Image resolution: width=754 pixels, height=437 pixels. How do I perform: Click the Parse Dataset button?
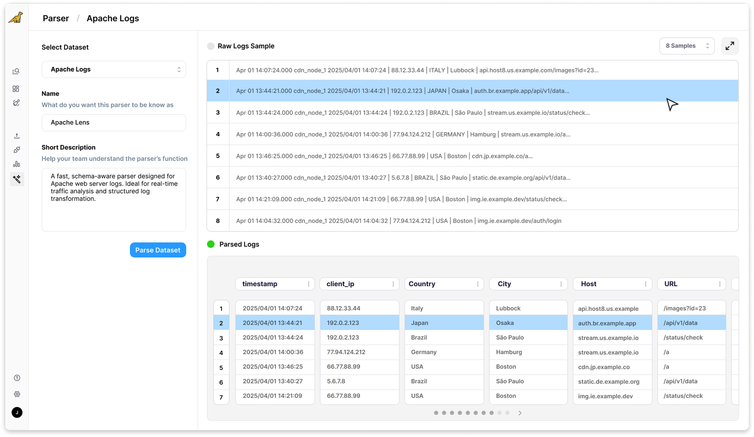click(158, 250)
